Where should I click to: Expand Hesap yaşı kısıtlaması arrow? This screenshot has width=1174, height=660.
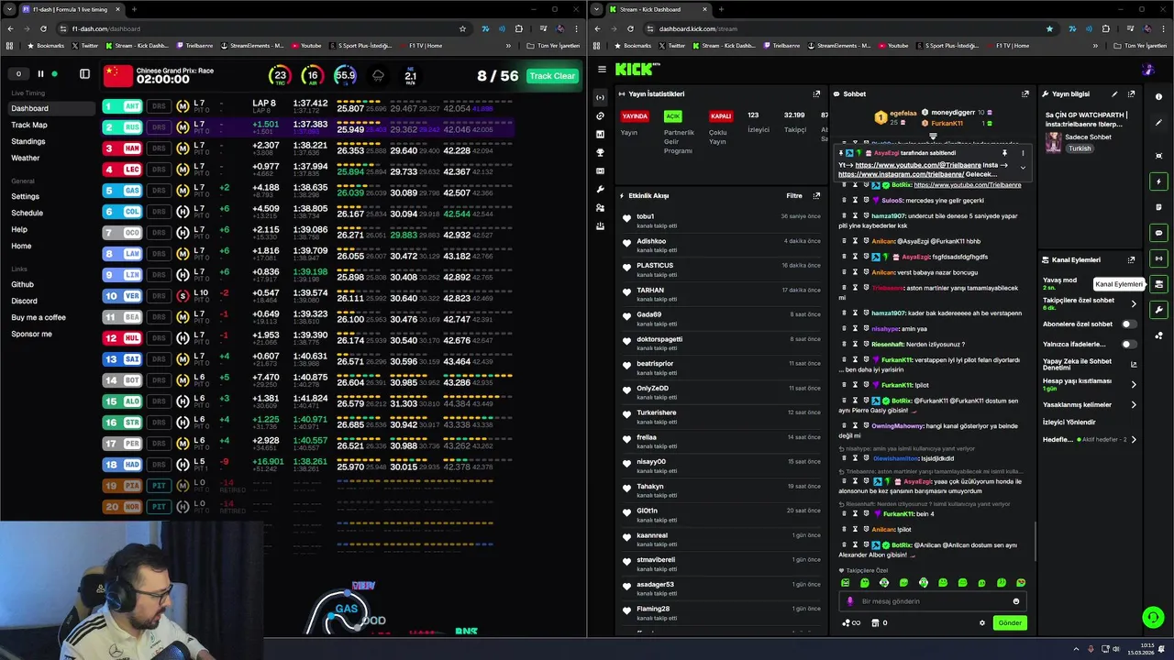[1134, 384]
